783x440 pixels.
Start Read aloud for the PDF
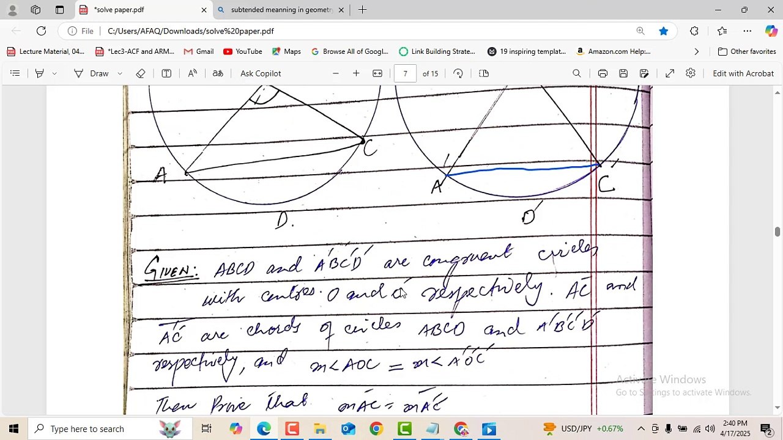coord(193,73)
